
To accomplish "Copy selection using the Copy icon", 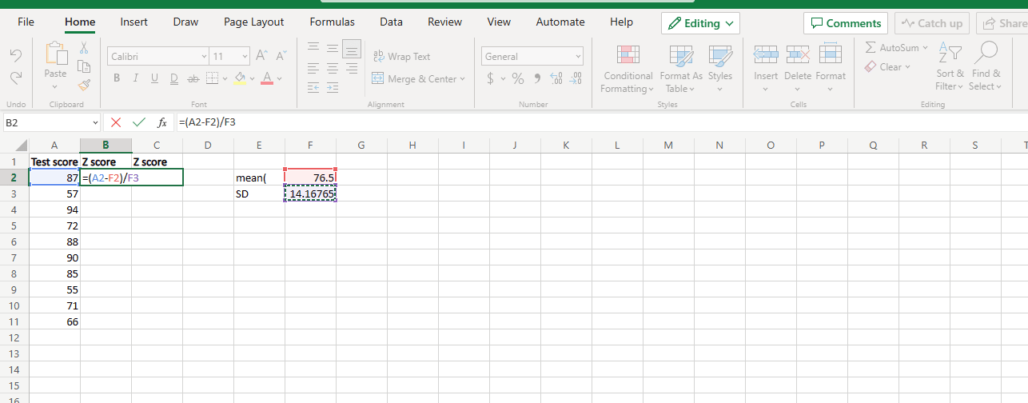I will pos(84,66).
